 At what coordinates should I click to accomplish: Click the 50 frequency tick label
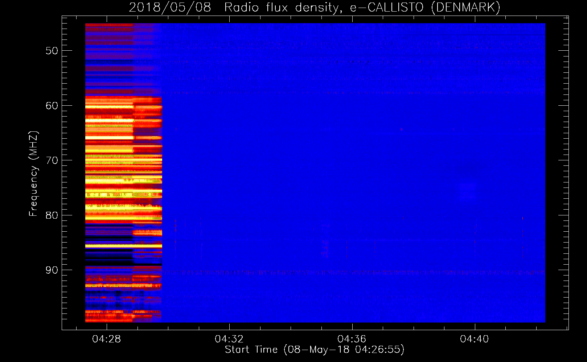(52, 51)
